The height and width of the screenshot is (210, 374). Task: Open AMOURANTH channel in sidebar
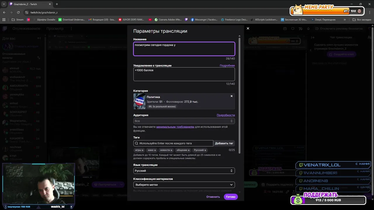23,87
